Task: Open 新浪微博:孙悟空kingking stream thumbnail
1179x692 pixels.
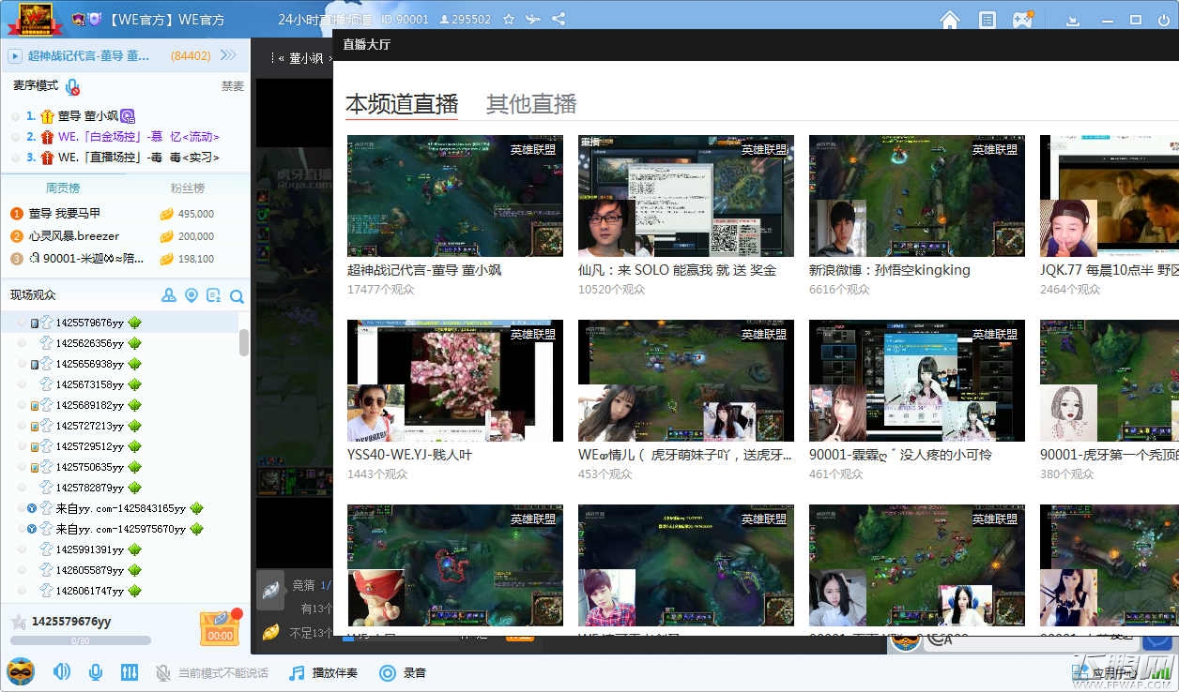Action: pyautogui.click(x=917, y=196)
